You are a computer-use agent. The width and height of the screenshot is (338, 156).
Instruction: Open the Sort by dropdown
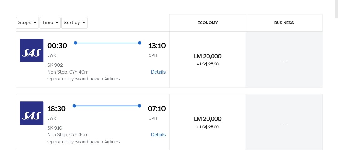(x=74, y=23)
